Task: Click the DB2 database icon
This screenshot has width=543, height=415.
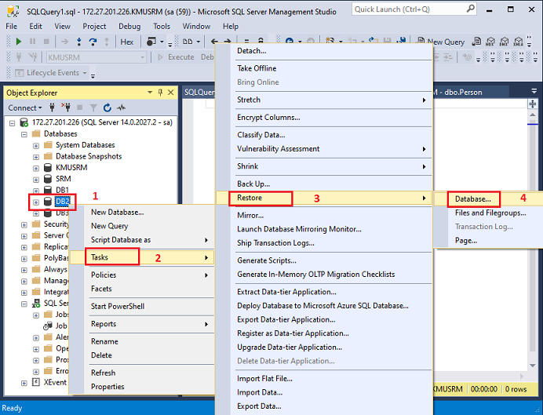Action: coord(47,202)
